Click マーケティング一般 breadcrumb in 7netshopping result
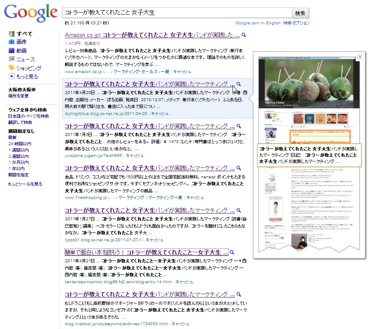The image size is (370, 329). tap(165, 198)
